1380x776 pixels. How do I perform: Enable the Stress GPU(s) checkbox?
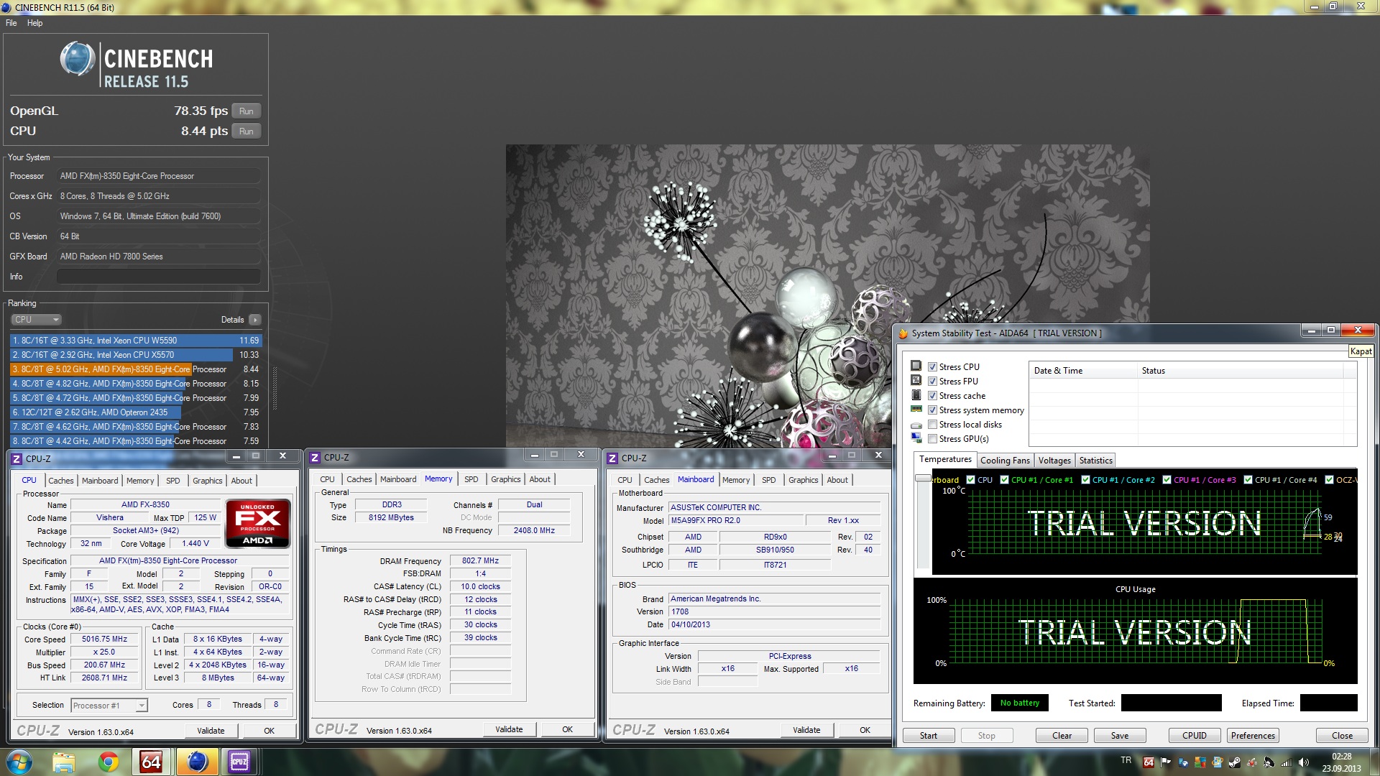tap(932, 438)
